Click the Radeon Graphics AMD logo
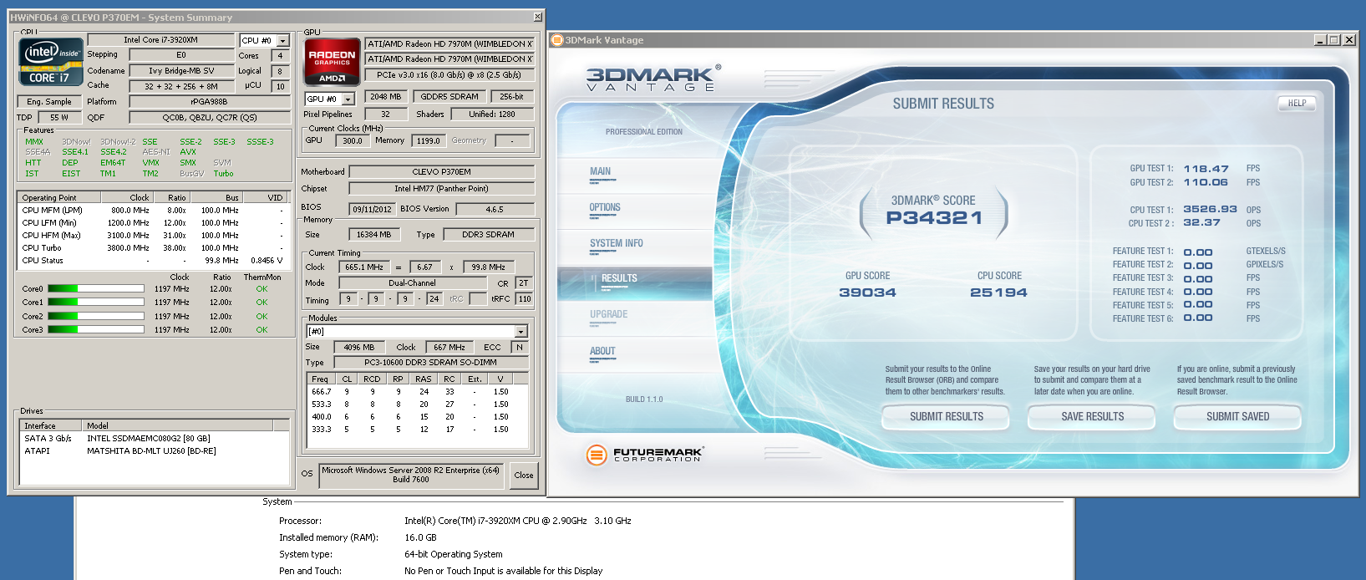This screenshot has height=580, width=1366. tap(332, 62)
